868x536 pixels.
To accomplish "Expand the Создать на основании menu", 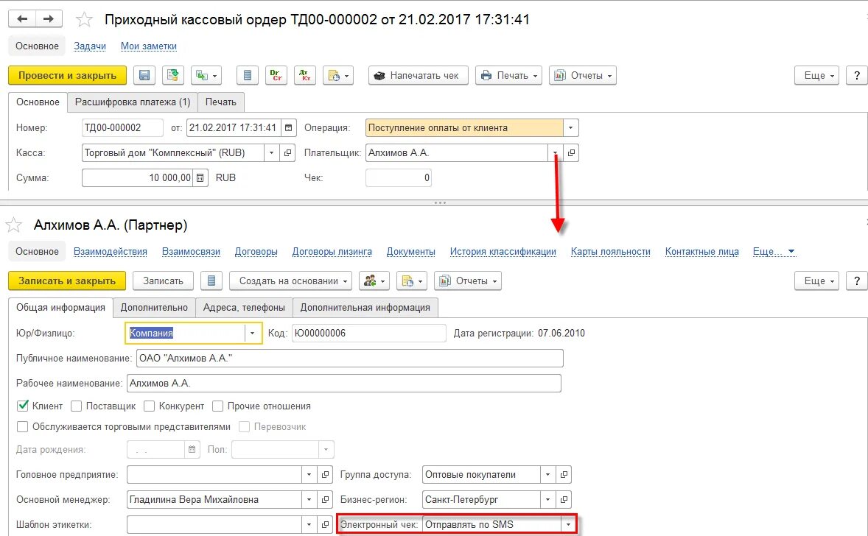I will click(291, 281).
